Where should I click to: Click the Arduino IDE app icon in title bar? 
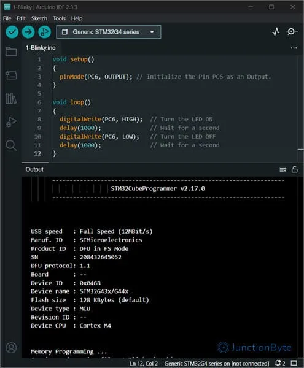[7, 7]
